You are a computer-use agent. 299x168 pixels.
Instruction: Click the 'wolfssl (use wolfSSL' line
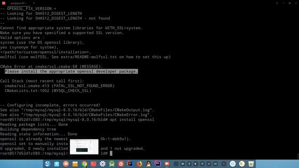85,57
